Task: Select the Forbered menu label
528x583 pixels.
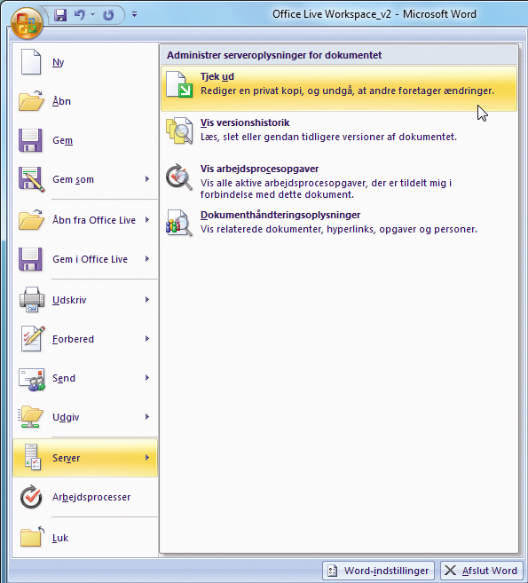Action: click(x=73, y=339)
